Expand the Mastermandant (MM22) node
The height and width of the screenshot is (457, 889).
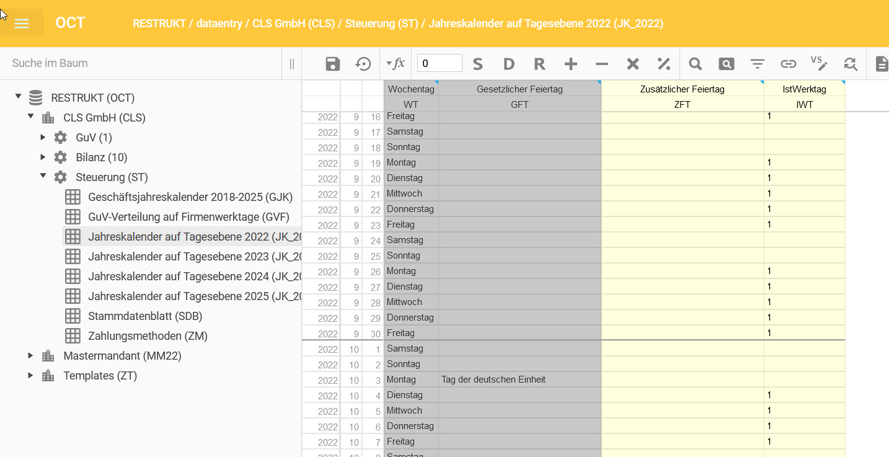(x=30, y=355)
